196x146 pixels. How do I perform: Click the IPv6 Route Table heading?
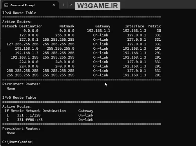pos(19,97)
